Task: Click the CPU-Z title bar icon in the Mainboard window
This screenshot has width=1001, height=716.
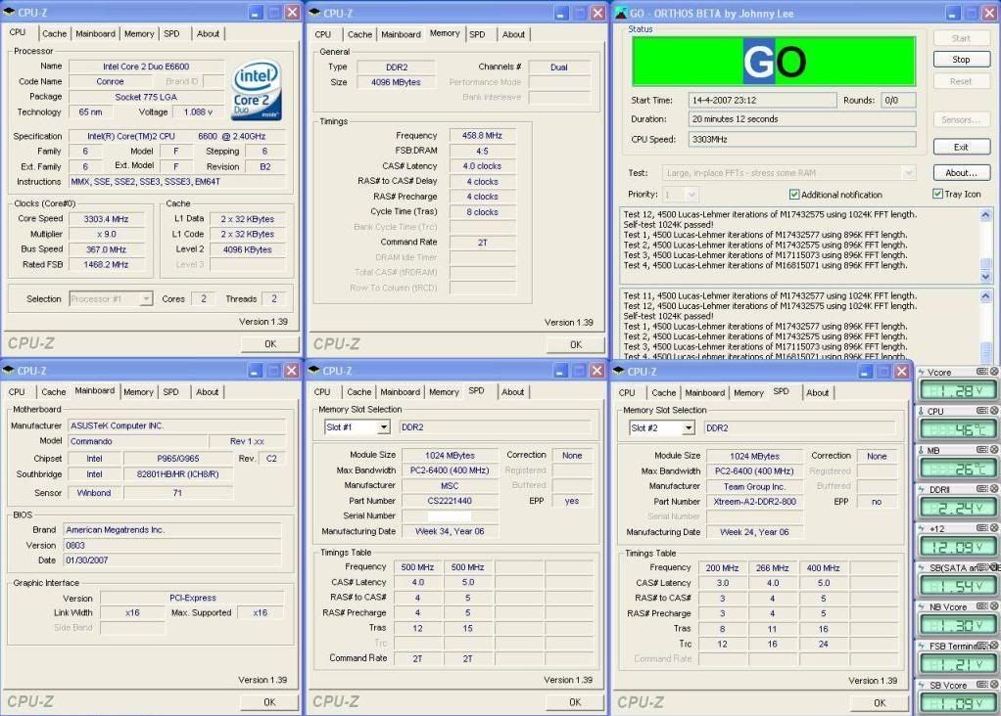Action: click(8, 371)
